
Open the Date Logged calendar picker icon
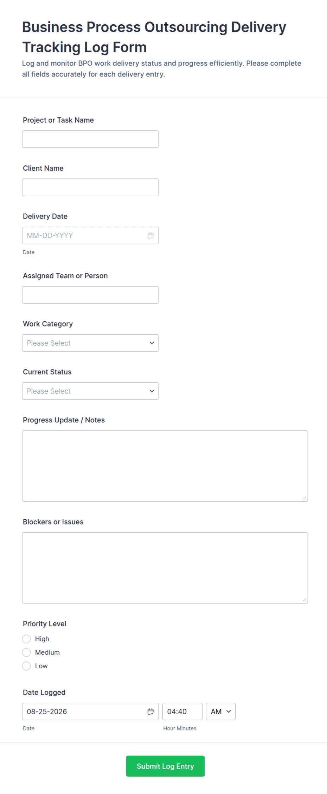point(150,711)
